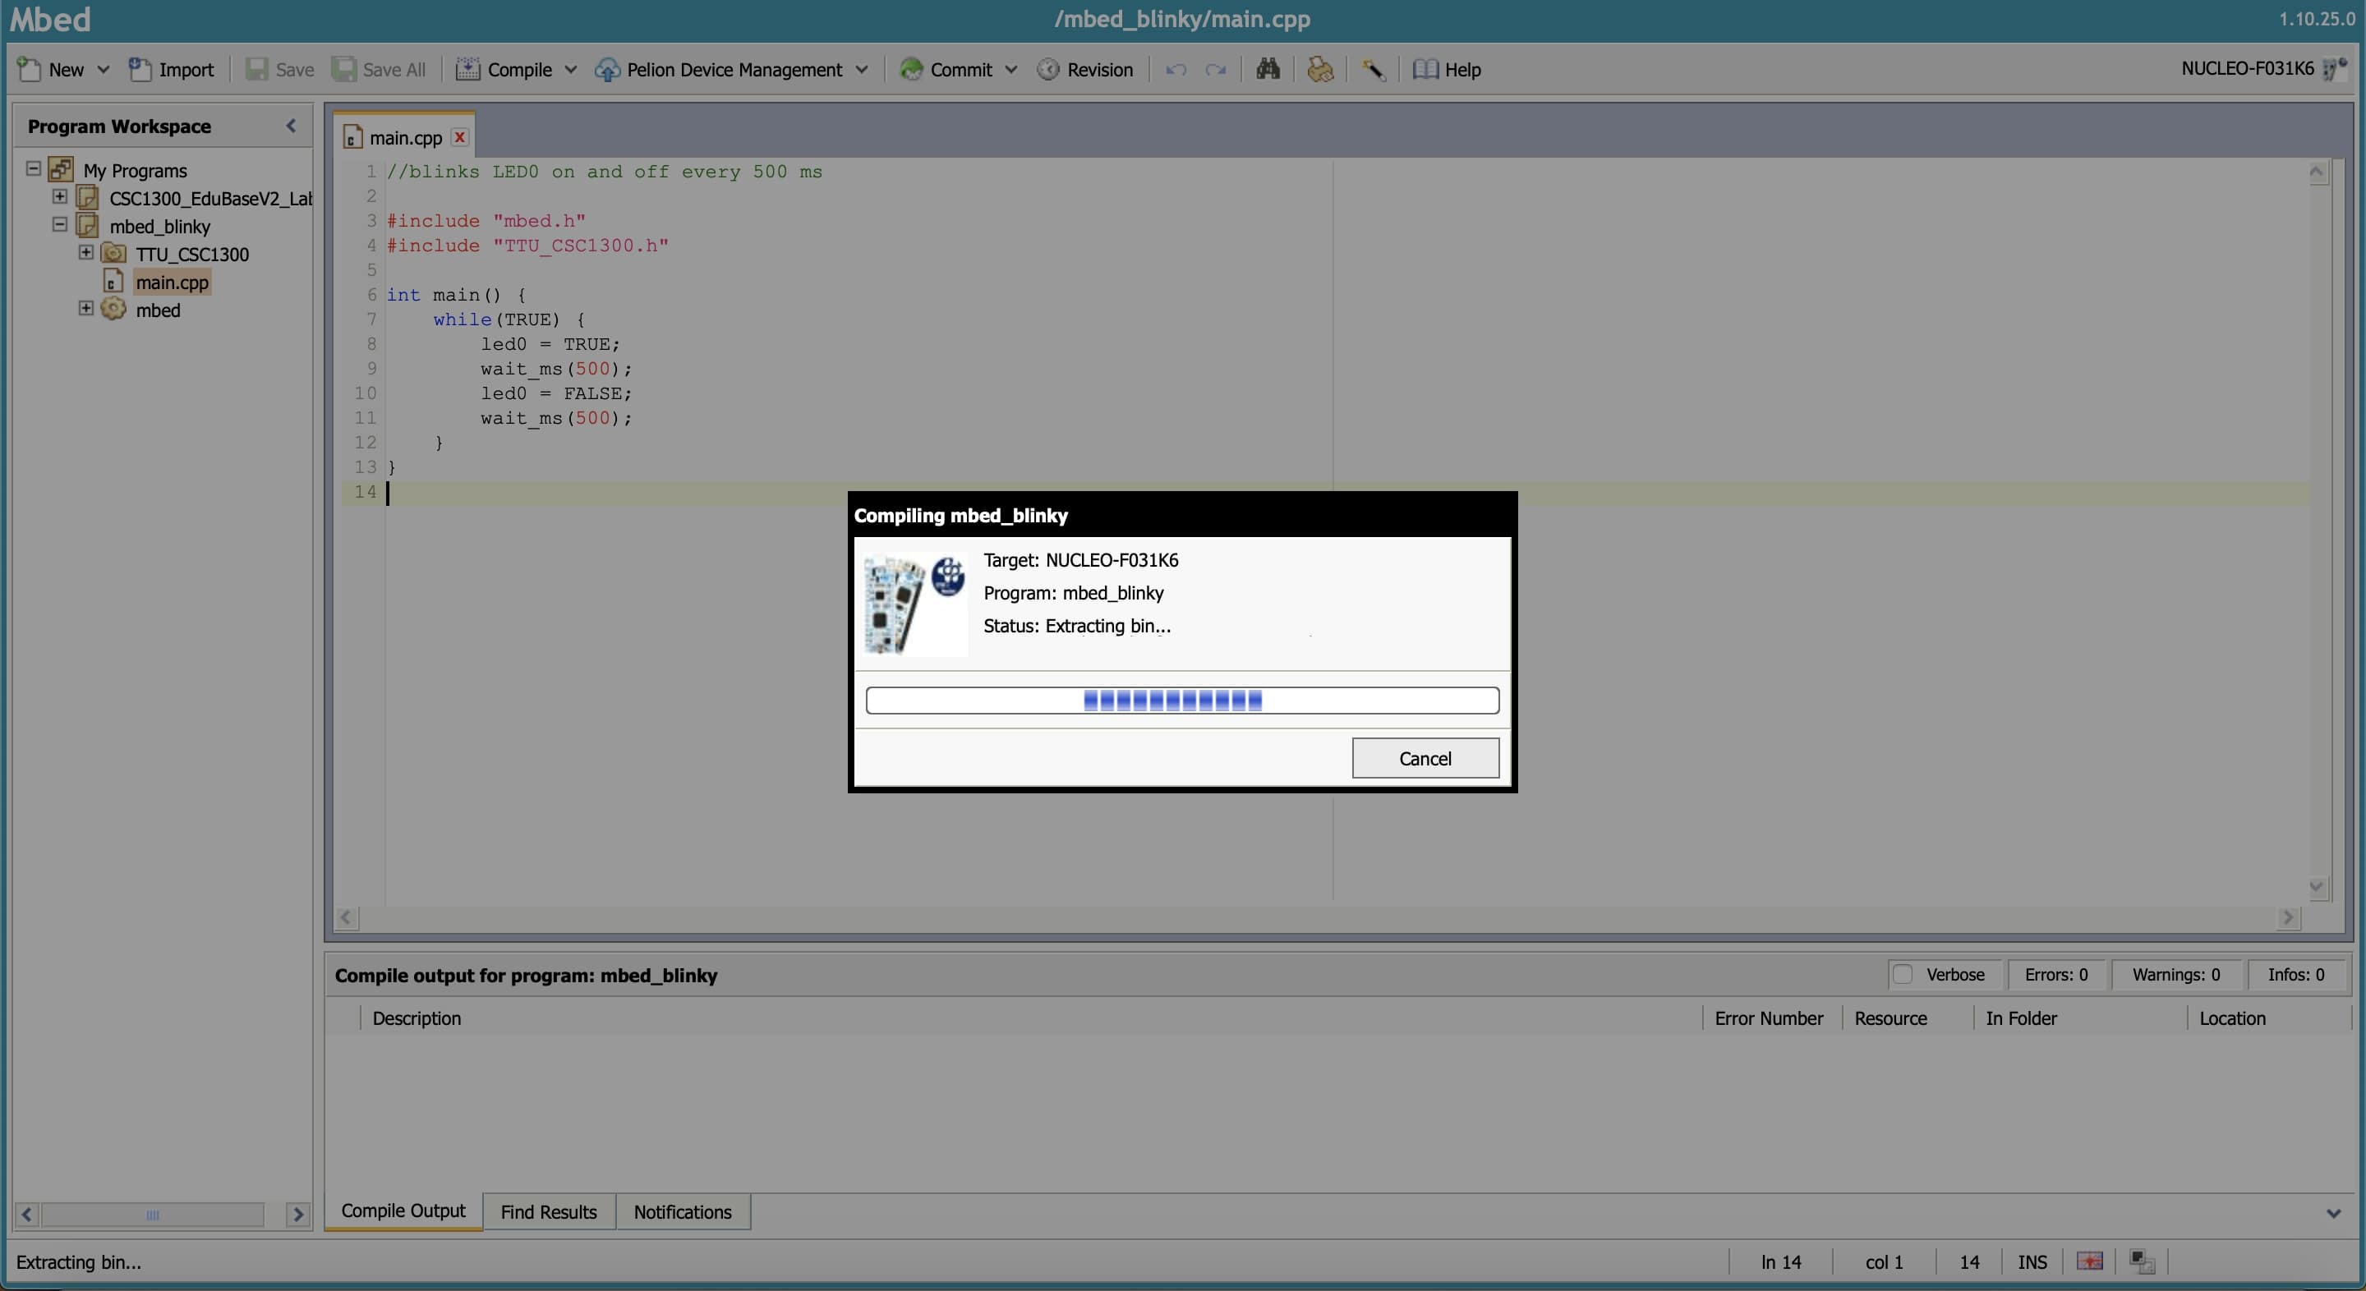The height and width of the screenshot is (1291, 2366).
Task: Open the Commit dropdown arrow
Action: click(x=1011, y=69)
